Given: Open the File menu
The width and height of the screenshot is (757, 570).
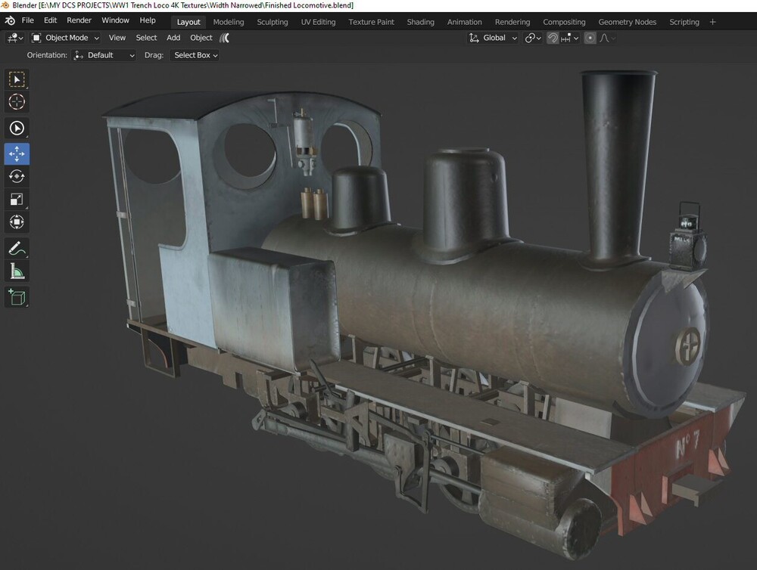Looking at the screenshot, I should pos(27,20).
